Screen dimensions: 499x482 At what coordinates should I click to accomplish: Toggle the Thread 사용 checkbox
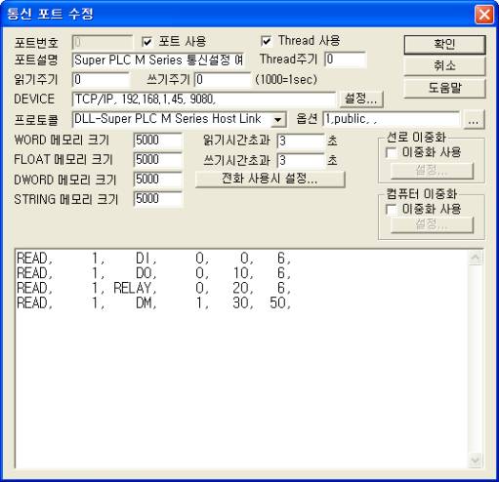pos(266,41)
